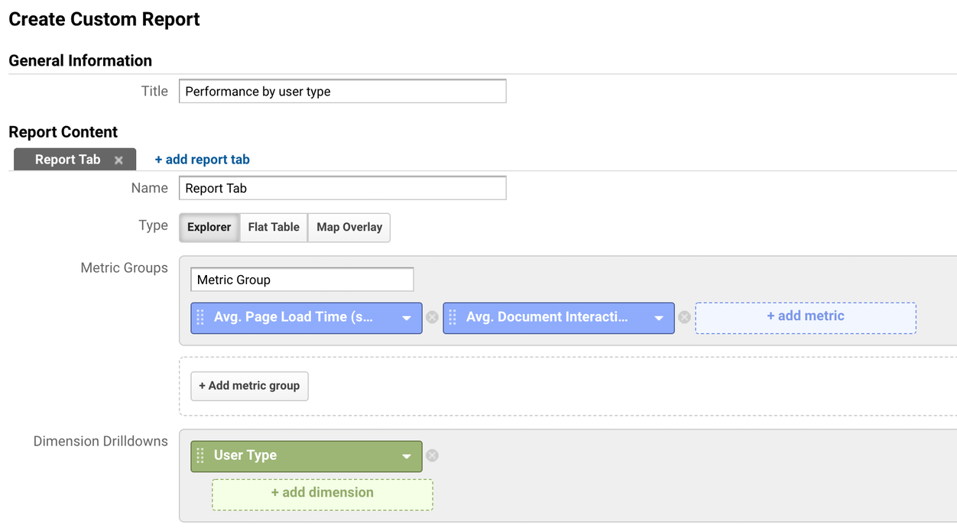Image resolution: width=957 pixels, height=531 pixels.
Task: Open the User Type dimension dropdown
Action: [406, 455]
